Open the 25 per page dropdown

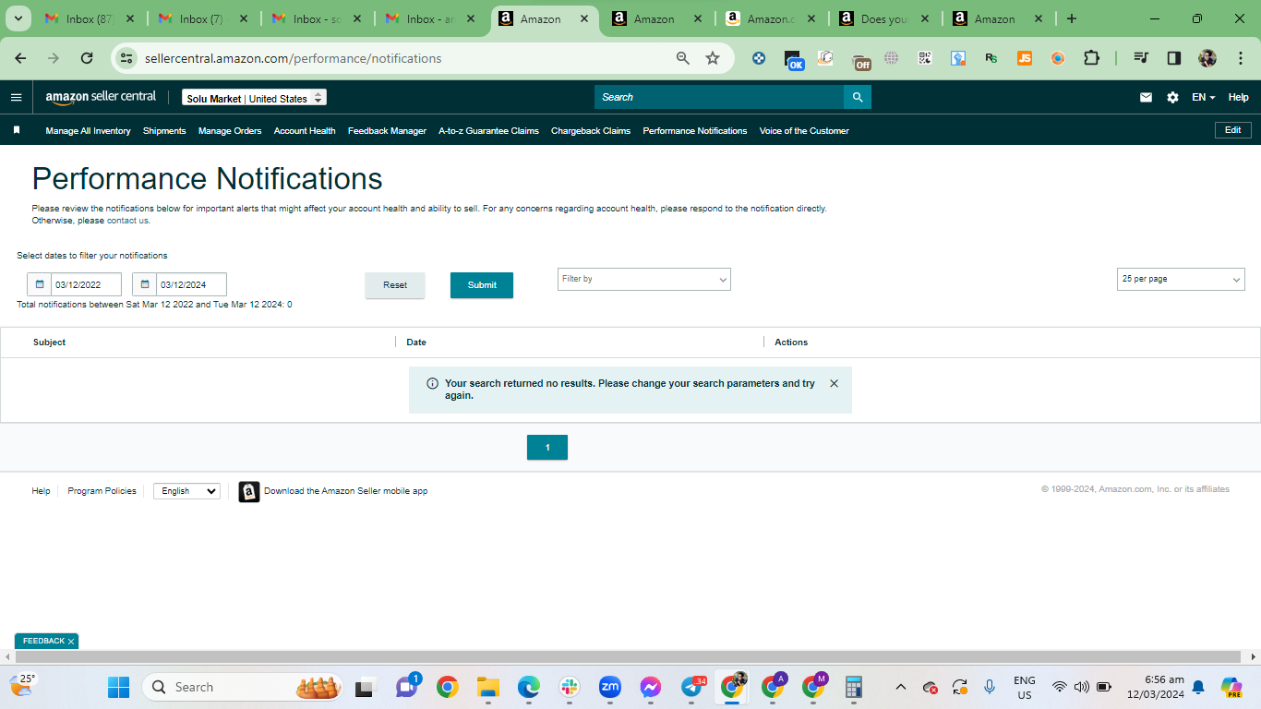pos(1181,279)
